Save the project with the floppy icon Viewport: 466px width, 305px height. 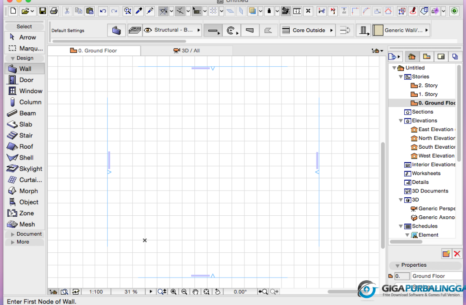coord(42,11)
